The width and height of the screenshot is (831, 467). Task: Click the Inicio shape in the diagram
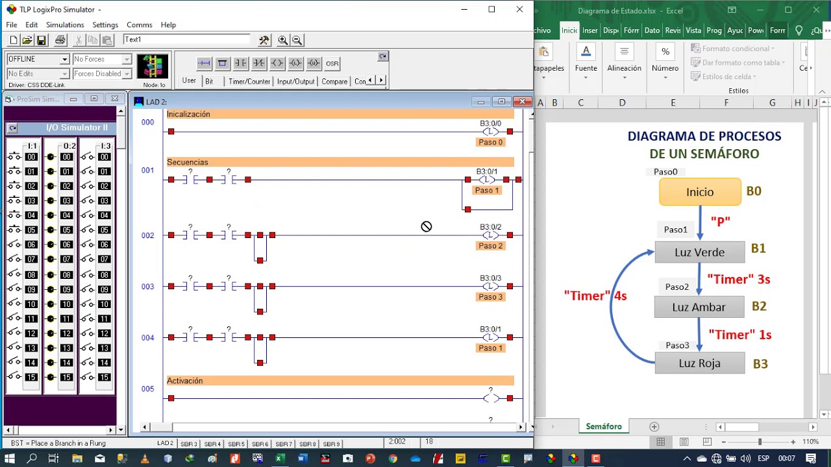(x=700, y=192)
